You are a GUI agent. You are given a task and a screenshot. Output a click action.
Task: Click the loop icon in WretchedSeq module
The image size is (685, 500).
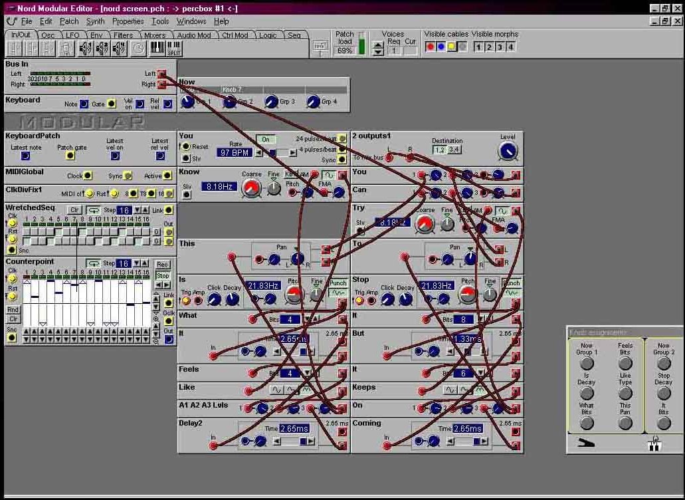(94, 210)
